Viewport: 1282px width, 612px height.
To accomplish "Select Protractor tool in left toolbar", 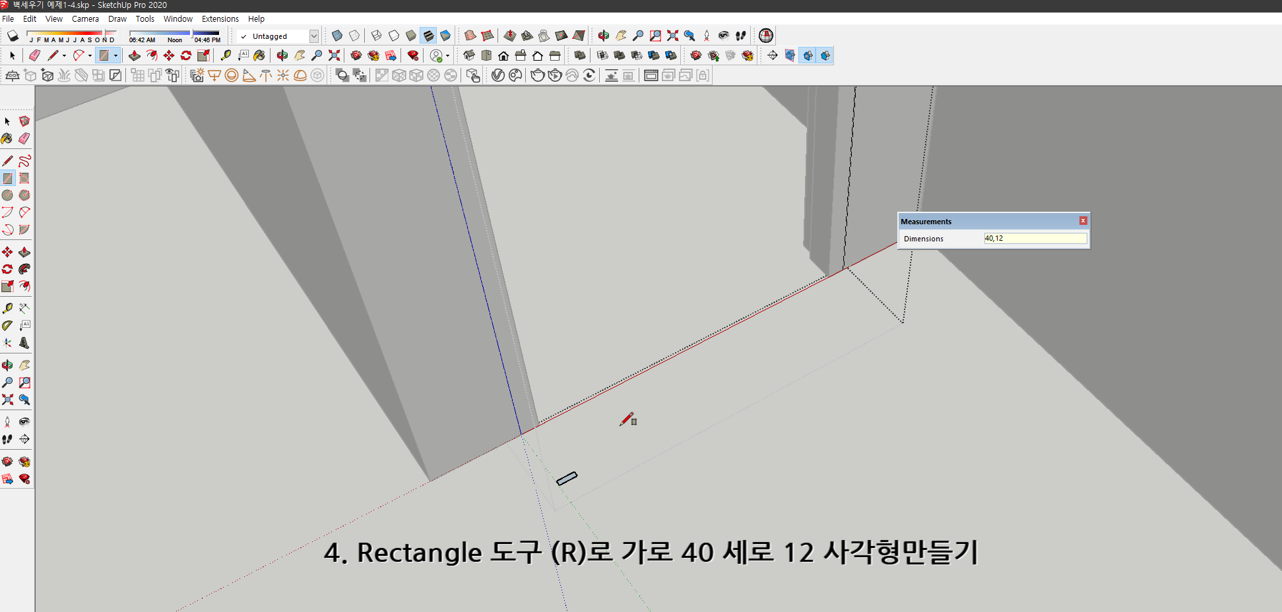I will (7, 326).
